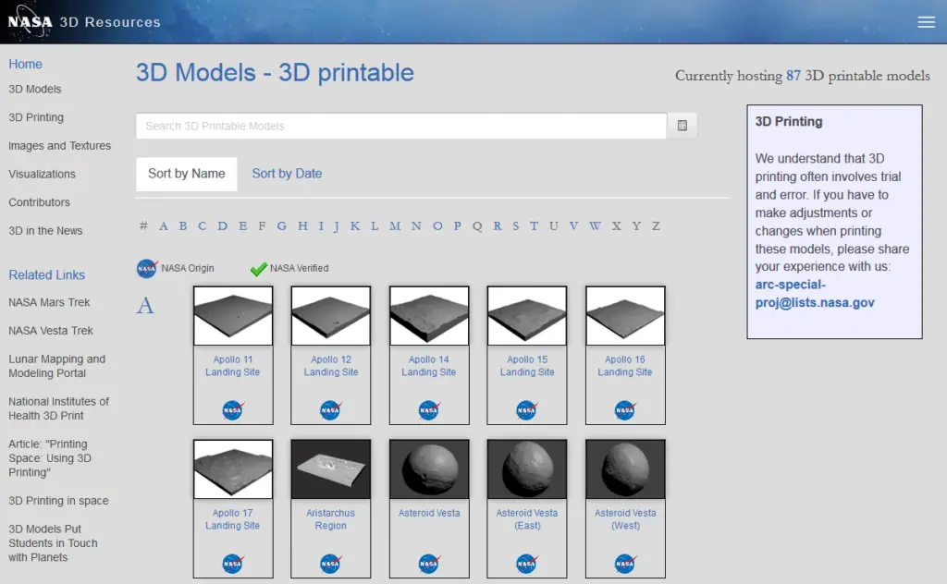Click the NASA logo in the header
The width and height of the screenshot is (947, 584).
[30, 20]
